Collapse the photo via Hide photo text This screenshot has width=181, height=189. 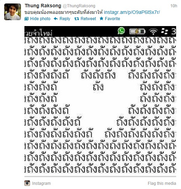[x=40, y=19]
